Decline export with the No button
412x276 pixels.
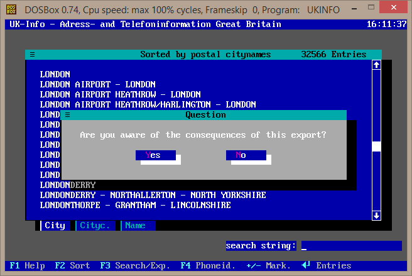pyautogui.click(x=246, y=155)
